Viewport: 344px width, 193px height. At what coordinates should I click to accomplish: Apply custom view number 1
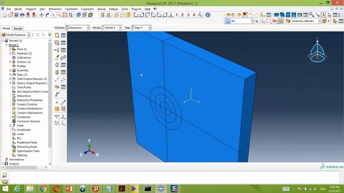click(177, 15)
